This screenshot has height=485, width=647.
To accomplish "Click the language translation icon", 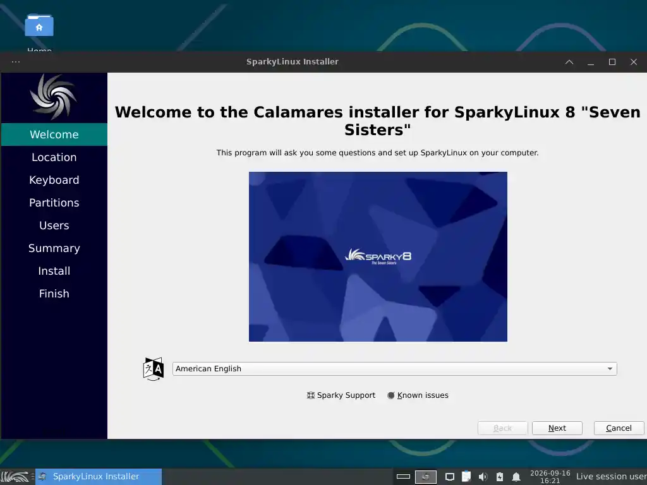I will [153, 369].
